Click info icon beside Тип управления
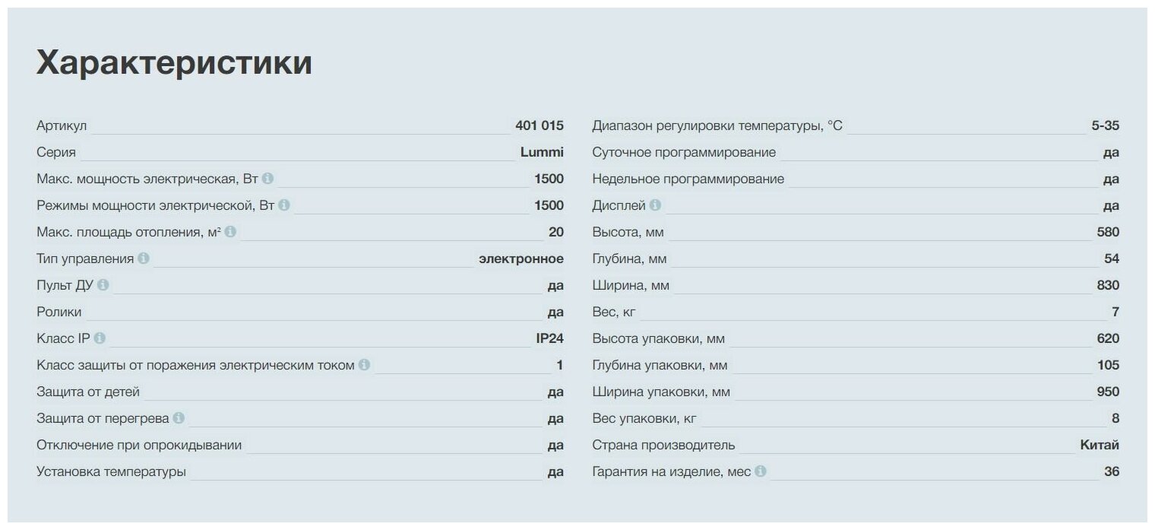The height and width of the screenshot is (530, 1155). (x=144, y=259)
